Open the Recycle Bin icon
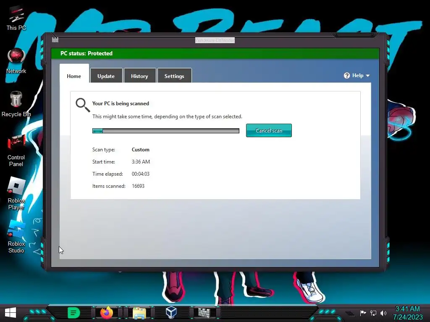Screen dimensions: 430x322 [16, 104]
